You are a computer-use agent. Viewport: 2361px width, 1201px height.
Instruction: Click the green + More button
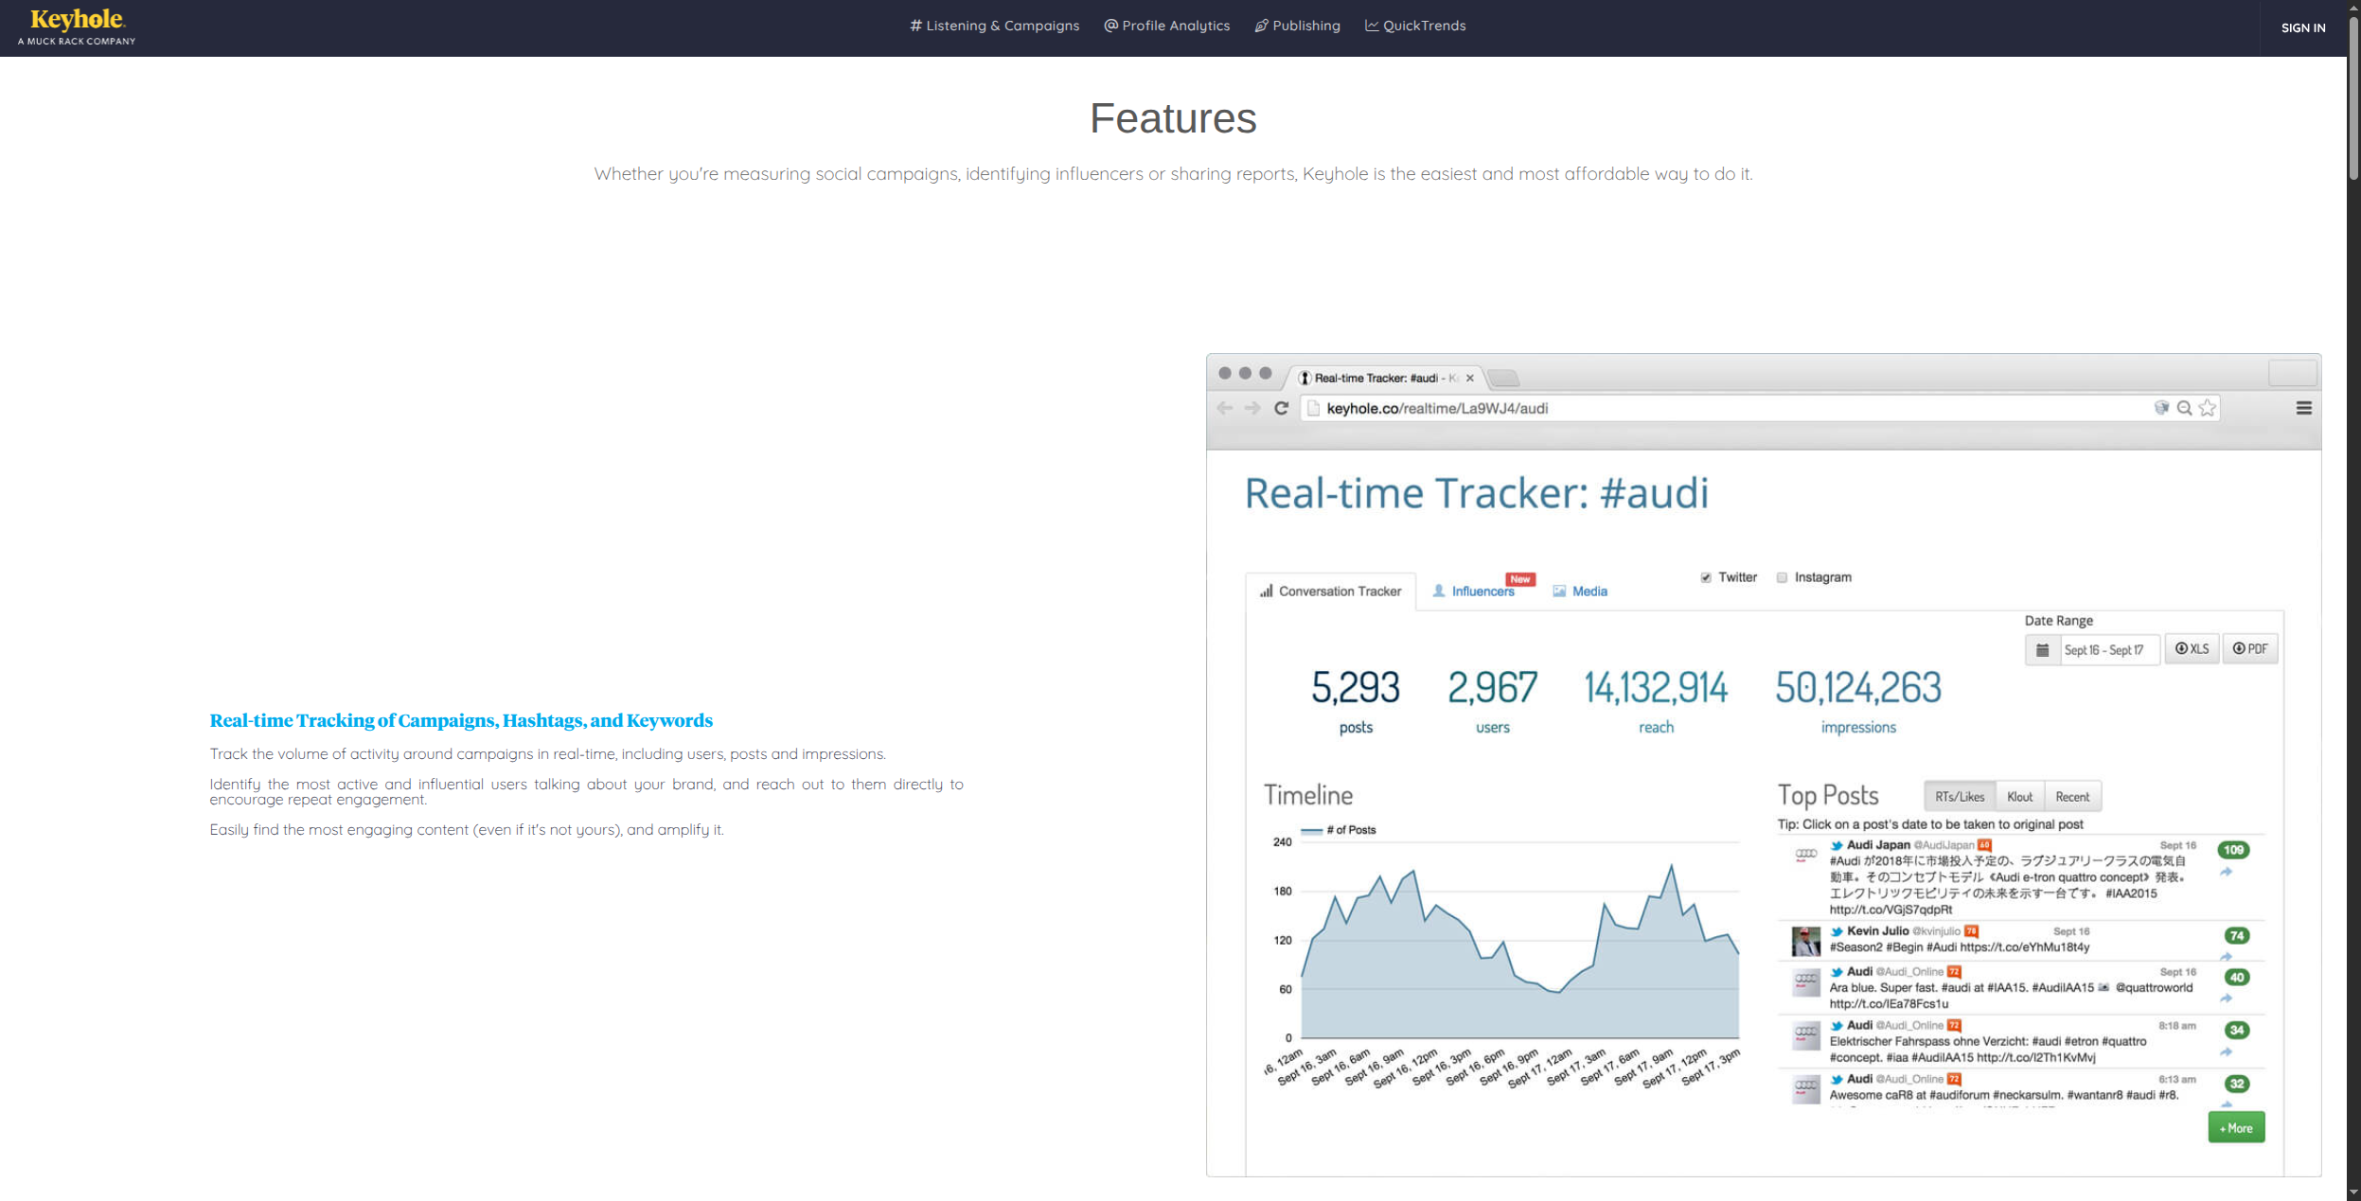pos(2236,1127)
